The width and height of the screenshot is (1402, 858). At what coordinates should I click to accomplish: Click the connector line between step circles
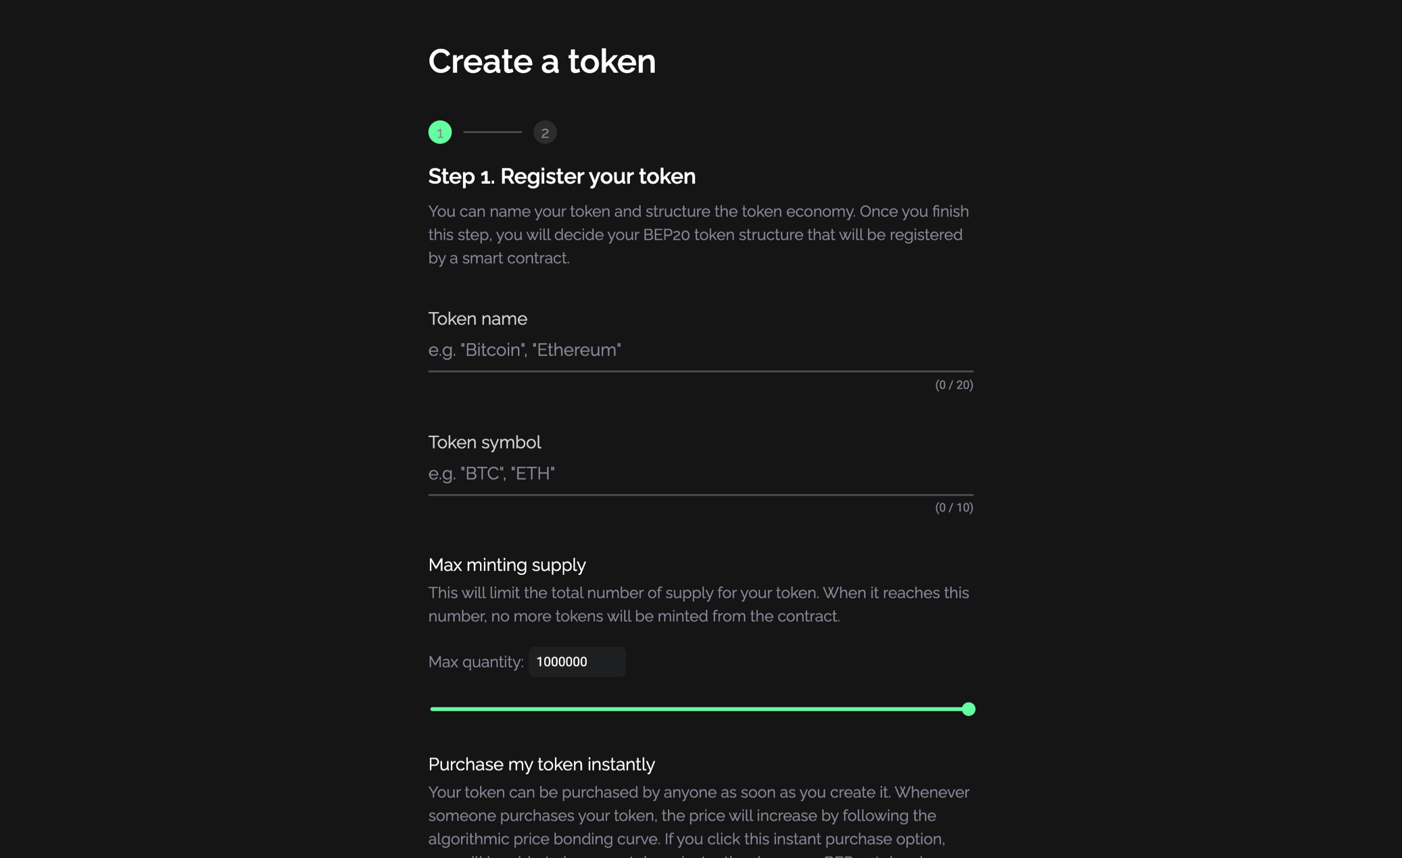[492, 132]
